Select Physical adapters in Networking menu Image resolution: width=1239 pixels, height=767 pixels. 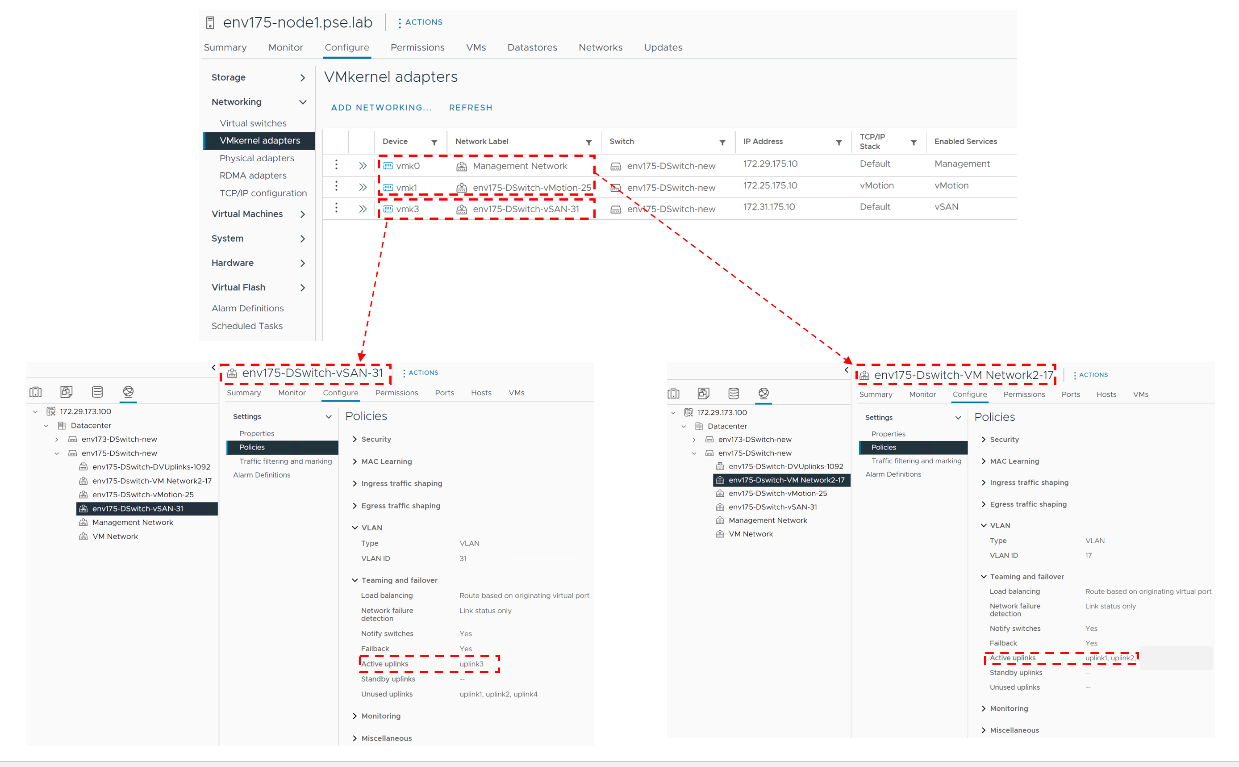pyautogui.click(x=257, y=158)
